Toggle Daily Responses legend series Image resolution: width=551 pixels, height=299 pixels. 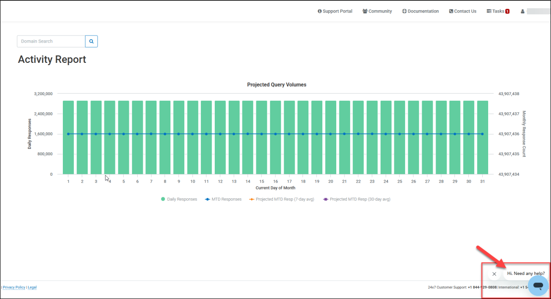pos(179,199)
